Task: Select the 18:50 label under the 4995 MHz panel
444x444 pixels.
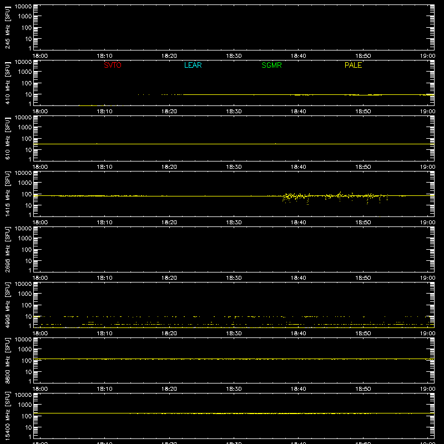Action: [x=363, y=334]
